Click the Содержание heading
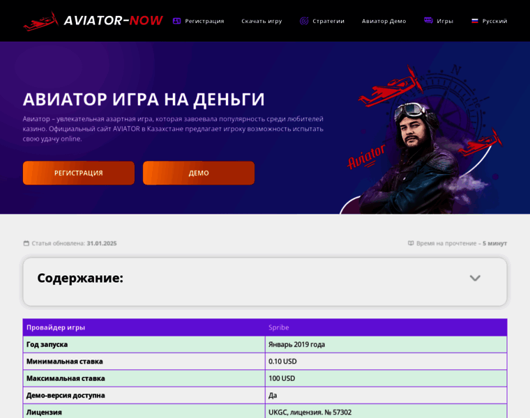The width and height of the screenshot is (530, 418). click(x=80, y=278)
